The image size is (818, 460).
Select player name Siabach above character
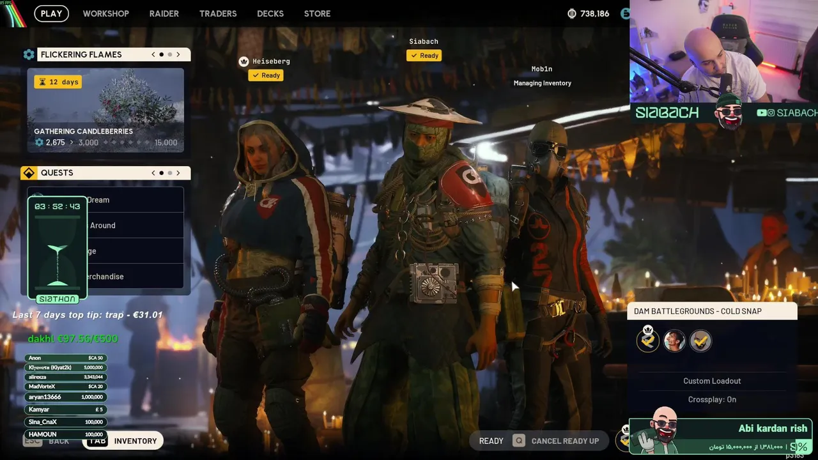pyautogui.click(x=424, y=42)
